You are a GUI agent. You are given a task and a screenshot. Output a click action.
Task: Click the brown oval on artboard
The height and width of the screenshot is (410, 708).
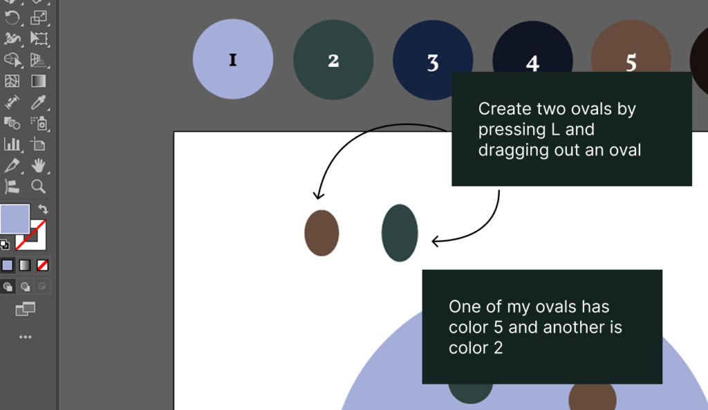click(x=322, y=233)
